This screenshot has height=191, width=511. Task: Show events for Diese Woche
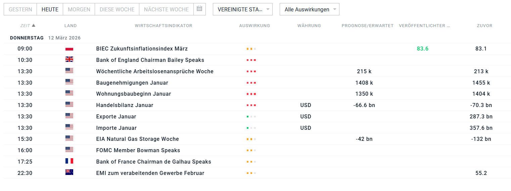[117, 9]
